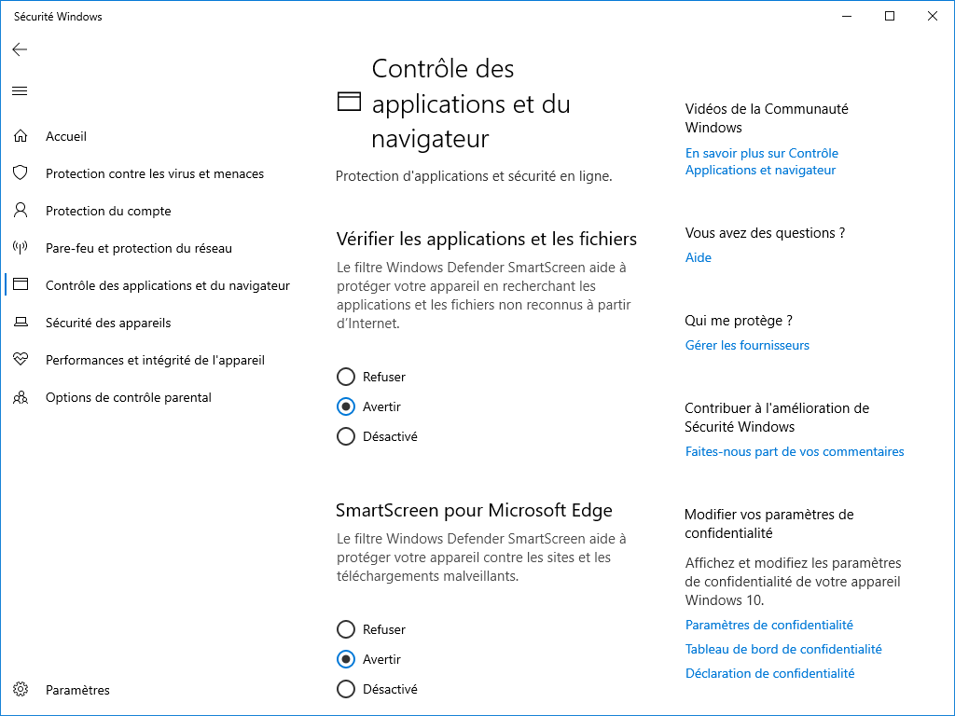Screen dimensions: 955x716
Task: Click the firewall network signal icon
Action: 21,248
